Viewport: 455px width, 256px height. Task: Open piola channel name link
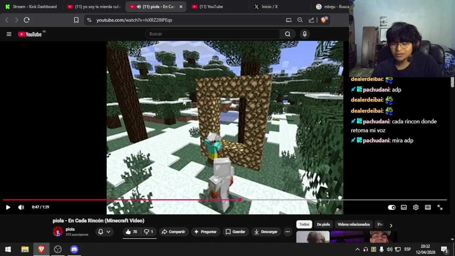click(70, 229)
